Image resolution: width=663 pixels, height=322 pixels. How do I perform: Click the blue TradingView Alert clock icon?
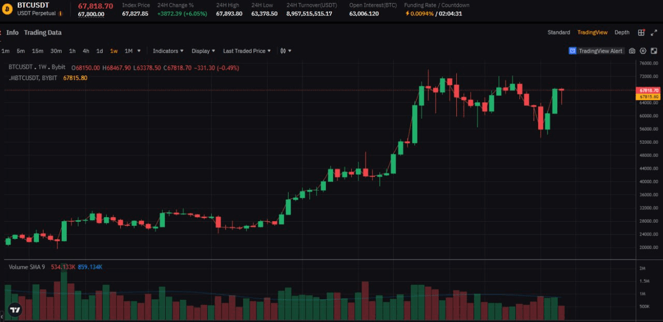pos(572,51)
